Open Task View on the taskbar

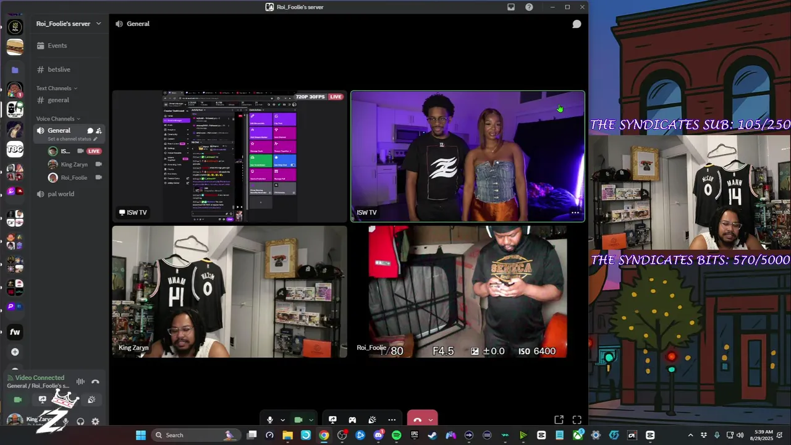click(x=252, y=435)
